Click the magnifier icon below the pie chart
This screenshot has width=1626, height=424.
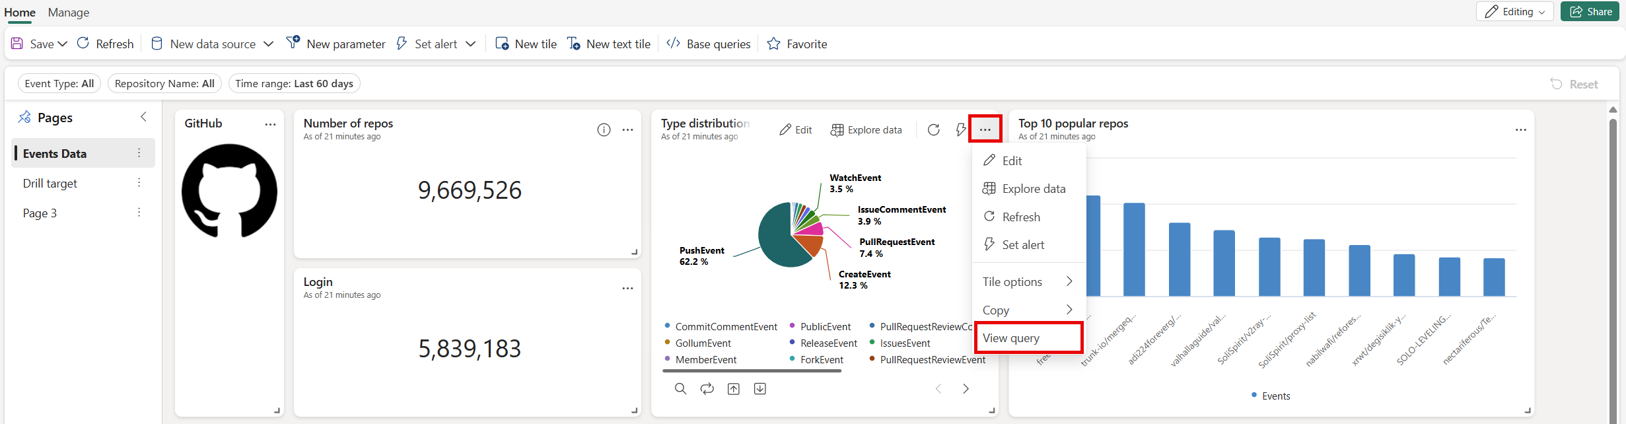point(680,389)
